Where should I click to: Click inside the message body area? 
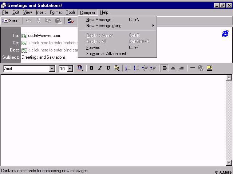tap(113, 120)
